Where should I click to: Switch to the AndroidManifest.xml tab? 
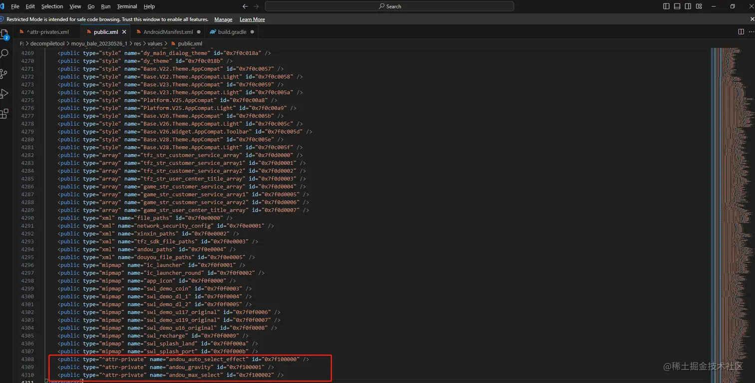pyautogui.click(x=168, y=32)
